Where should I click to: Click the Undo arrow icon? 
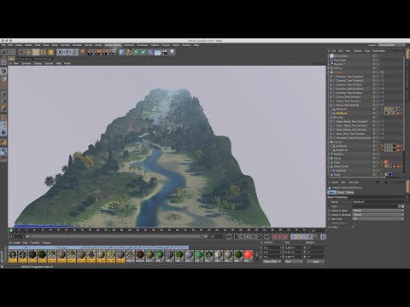pos(5,52)
